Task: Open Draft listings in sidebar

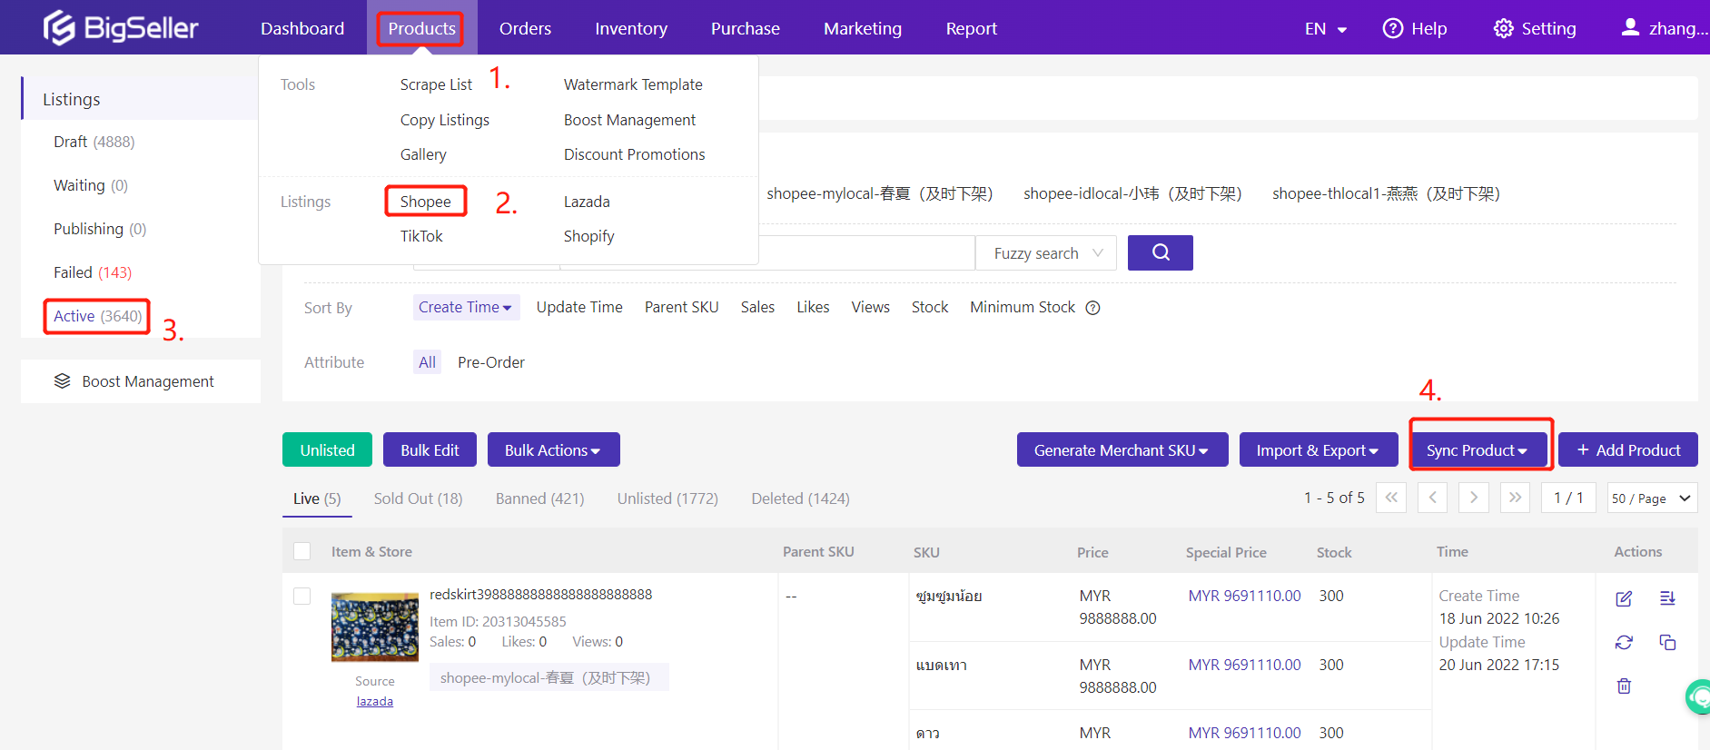Action: coord(94,142)
